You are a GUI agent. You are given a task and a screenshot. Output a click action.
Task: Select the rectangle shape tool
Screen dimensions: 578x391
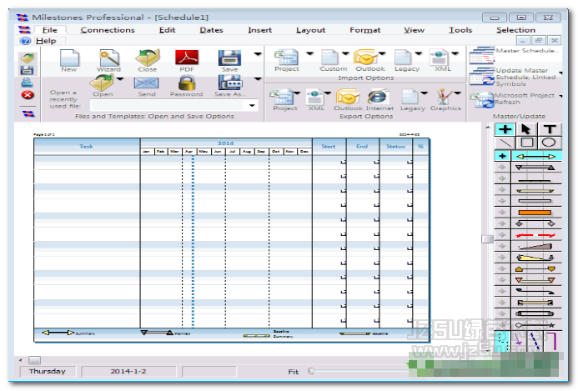point(526,143)
